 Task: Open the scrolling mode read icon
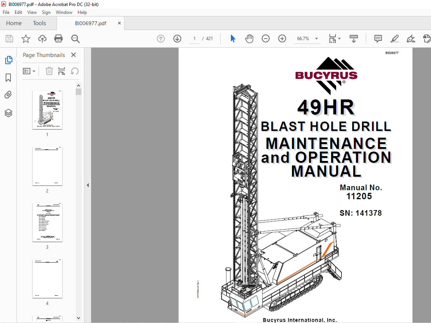354,39
